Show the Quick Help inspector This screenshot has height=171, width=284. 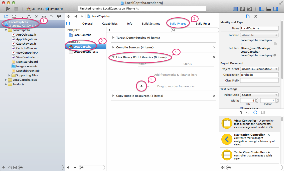click(x=255, y=17)
